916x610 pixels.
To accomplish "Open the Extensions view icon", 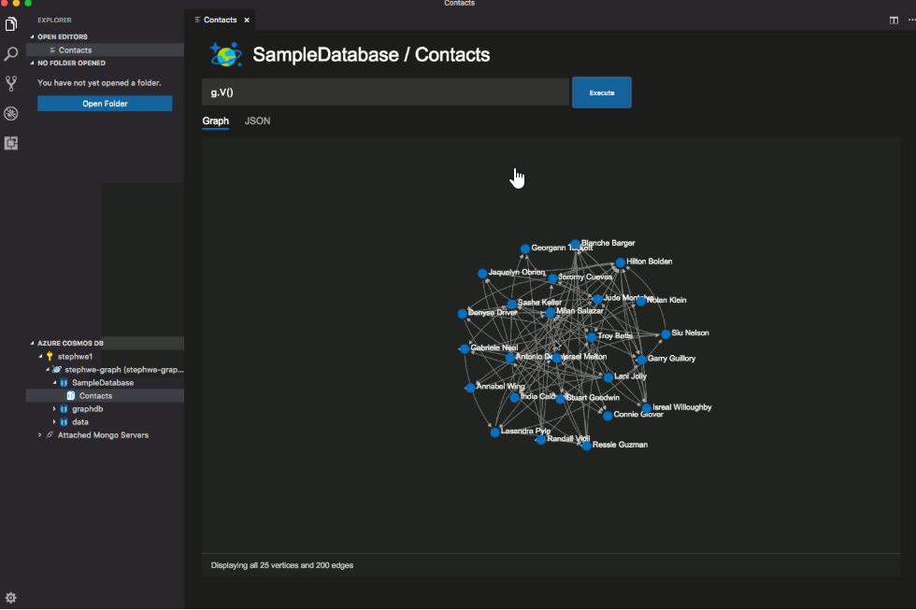I will point(11,143).
